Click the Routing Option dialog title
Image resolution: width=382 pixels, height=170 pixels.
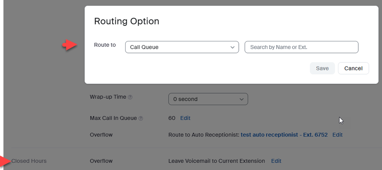click(127, 21)
